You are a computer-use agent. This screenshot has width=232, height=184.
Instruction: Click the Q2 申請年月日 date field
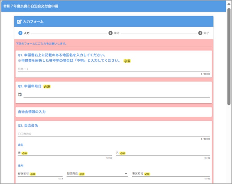pyautogui.click(x=117, y=95)
